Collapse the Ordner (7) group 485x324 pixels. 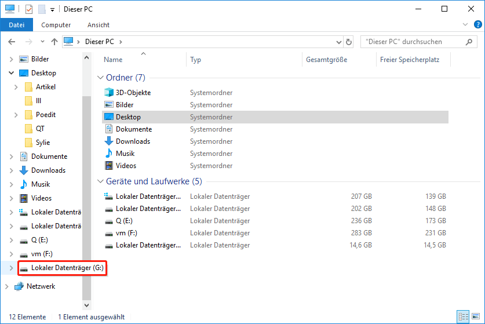[x=100, y=77]
